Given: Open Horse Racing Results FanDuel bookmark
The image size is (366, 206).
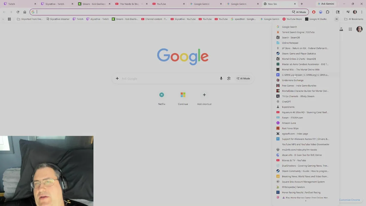Looking at the screenshot, I should coord(305,192).
